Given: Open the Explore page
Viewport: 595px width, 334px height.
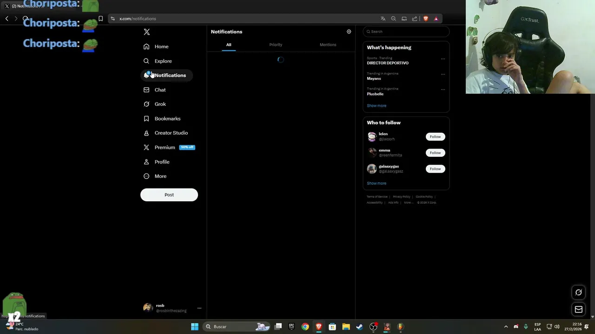Looking at the screenshot, I should (x=158, y=61).
